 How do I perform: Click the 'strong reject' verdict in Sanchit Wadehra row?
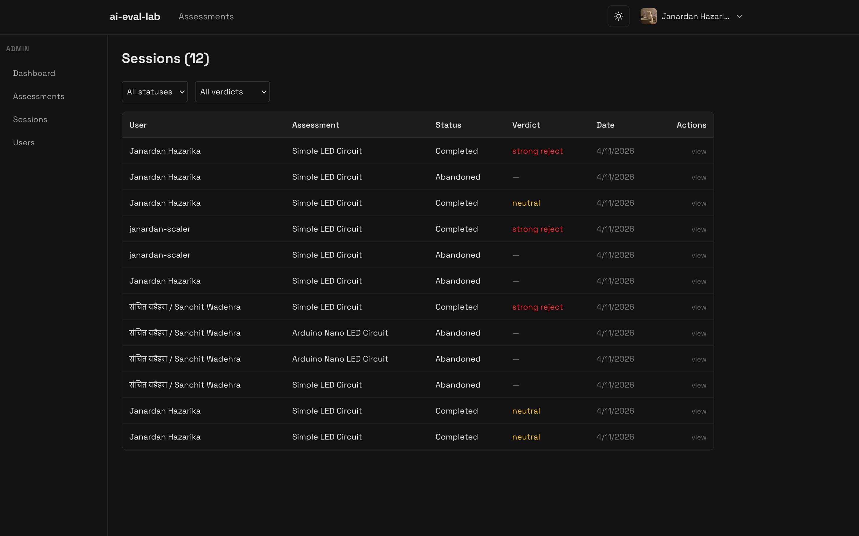(x=537, y=307)
